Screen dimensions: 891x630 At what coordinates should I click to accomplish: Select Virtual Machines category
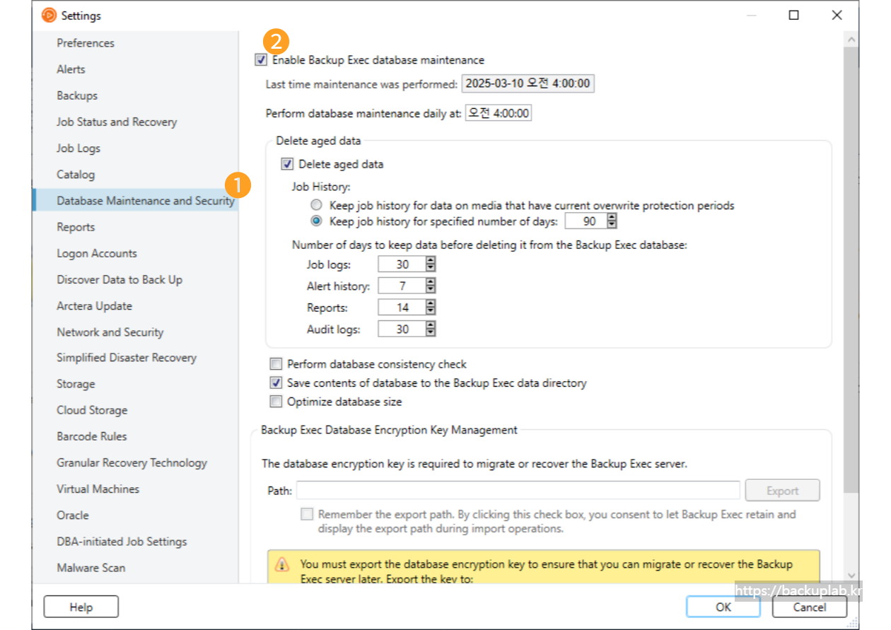click(98, 489)
